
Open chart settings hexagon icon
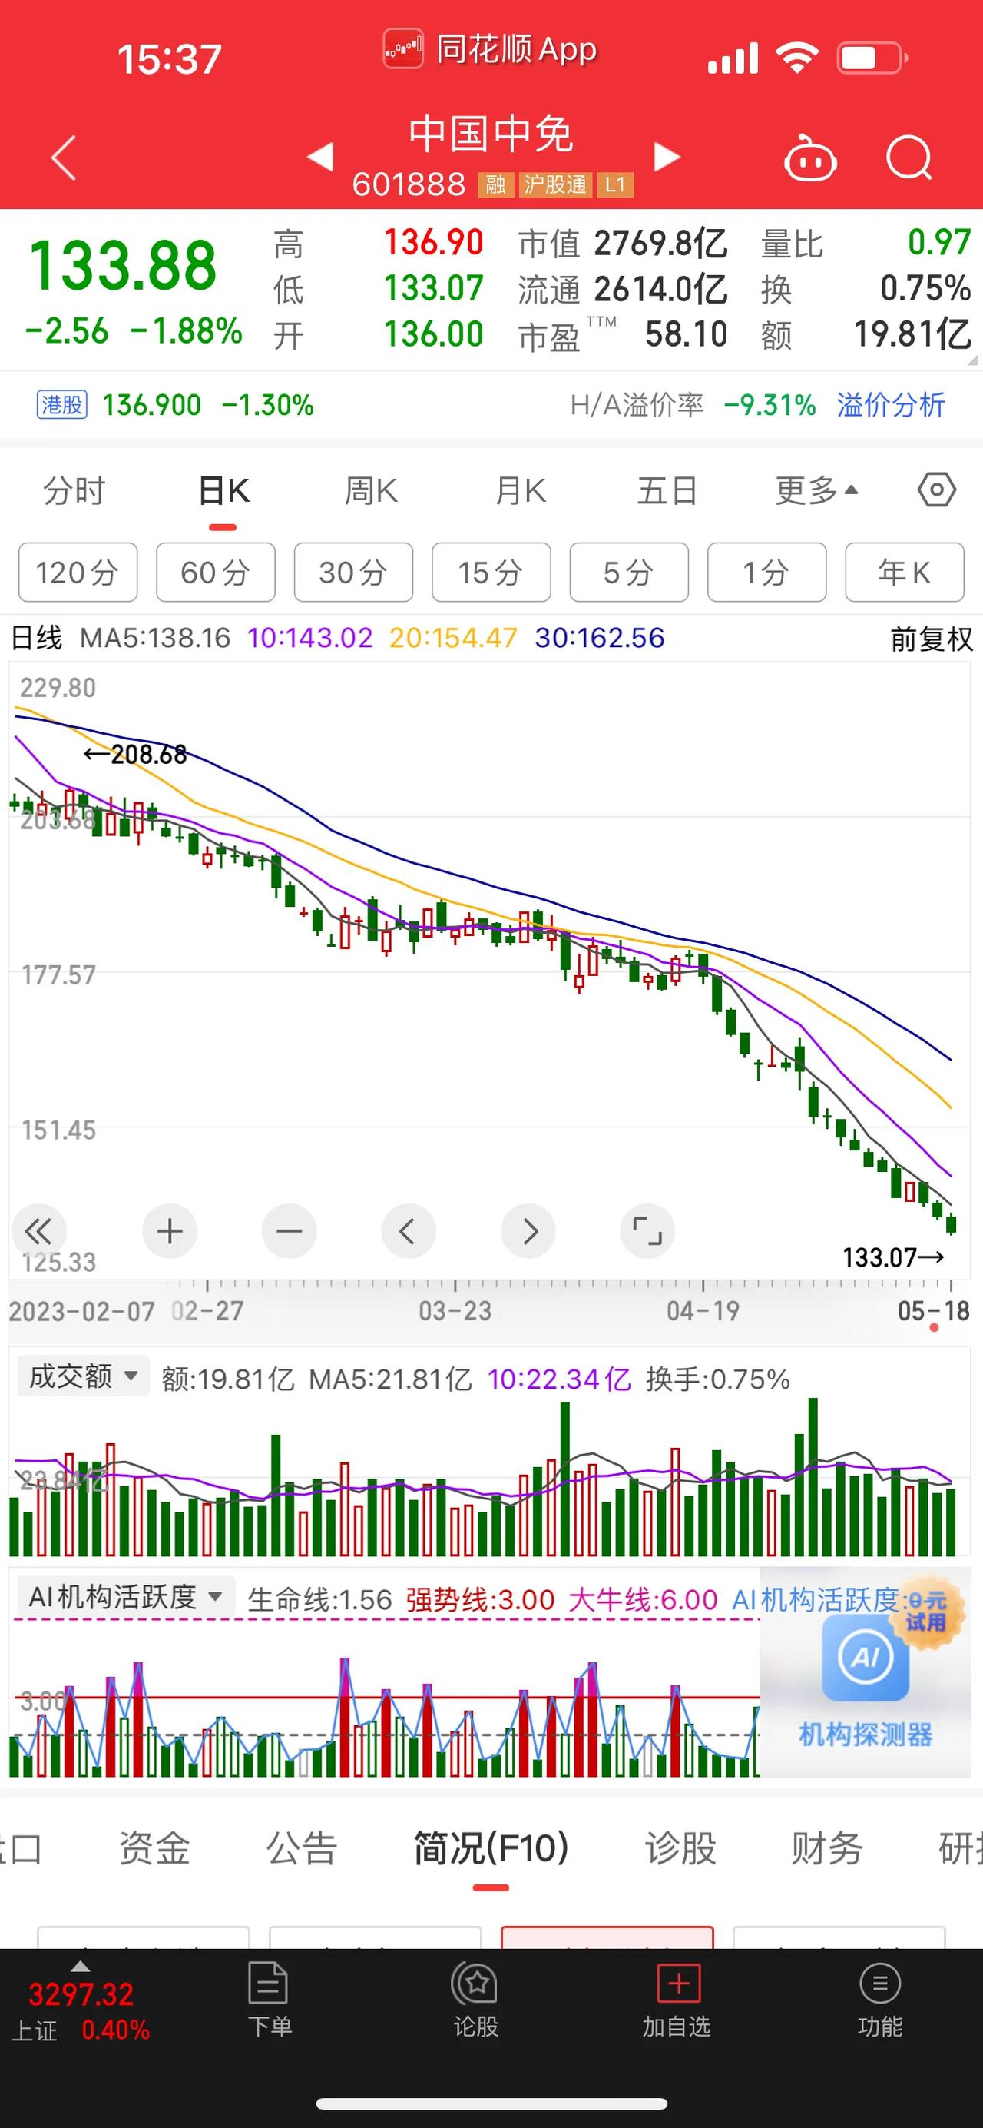[x=937, y=491]
